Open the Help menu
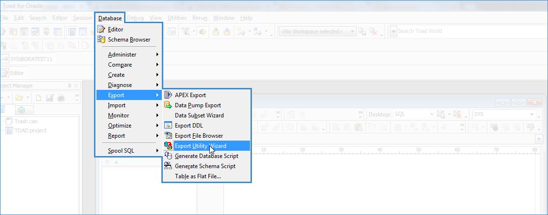 (x=246, y=18)
